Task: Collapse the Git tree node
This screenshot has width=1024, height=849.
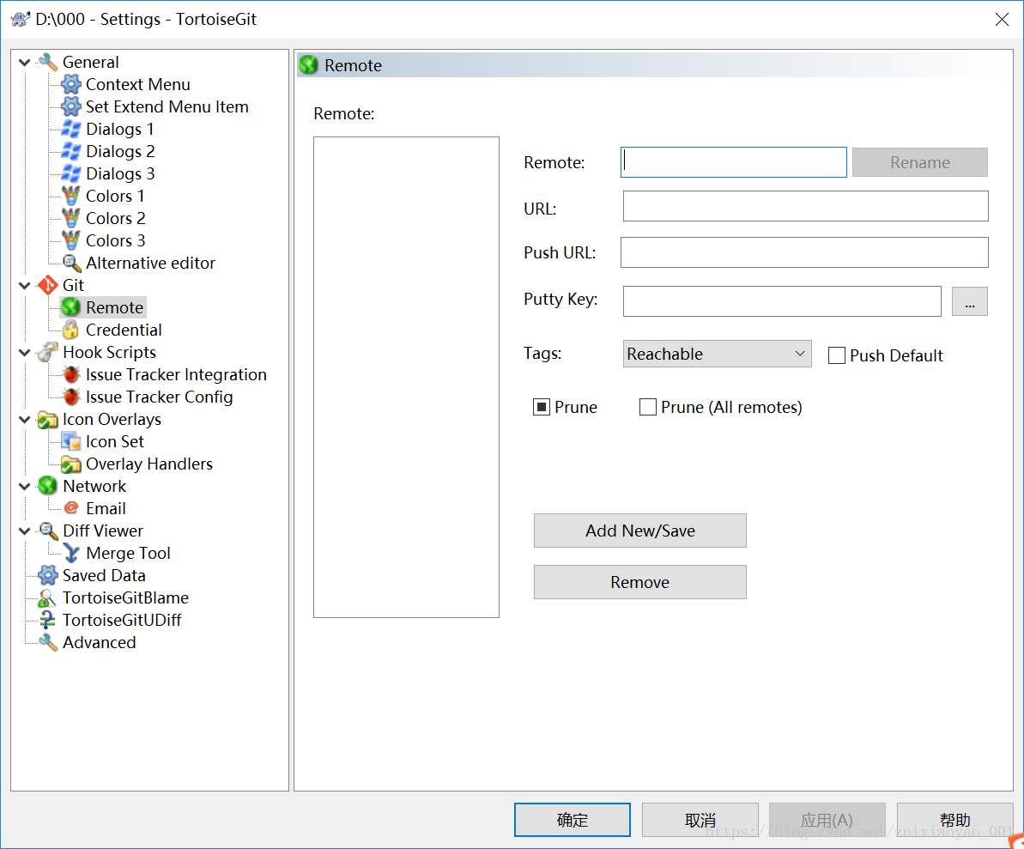Action: click(x=25, y=285)
